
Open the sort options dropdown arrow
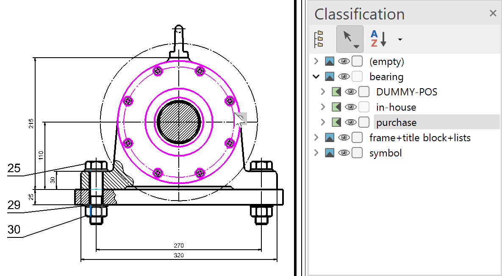[x=400, y=39]
